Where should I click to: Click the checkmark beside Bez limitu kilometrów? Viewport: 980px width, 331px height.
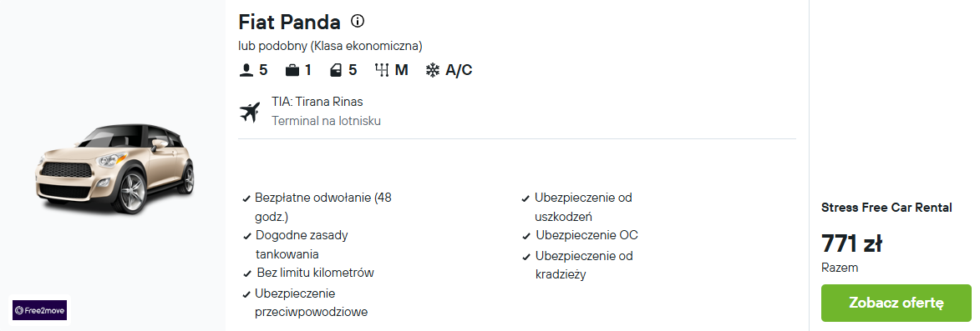click(246, 274)
